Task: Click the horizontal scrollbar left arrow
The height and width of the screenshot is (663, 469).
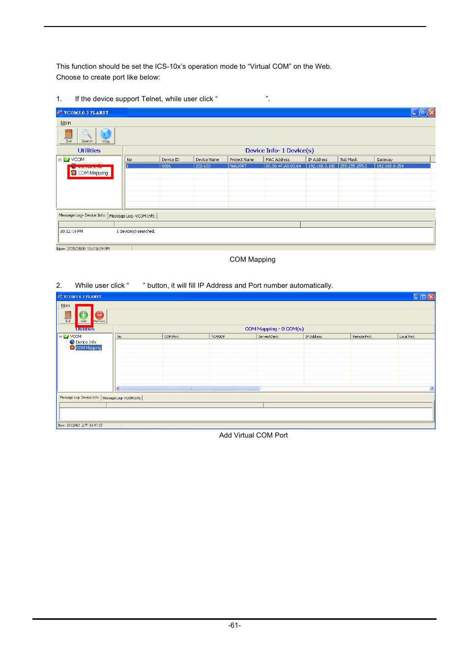Action: point(118,388)
